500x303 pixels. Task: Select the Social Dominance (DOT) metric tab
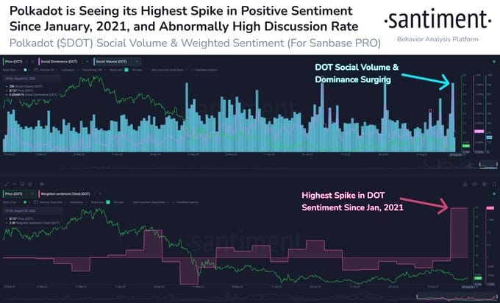pyautogui.click(x=60, y=62)
